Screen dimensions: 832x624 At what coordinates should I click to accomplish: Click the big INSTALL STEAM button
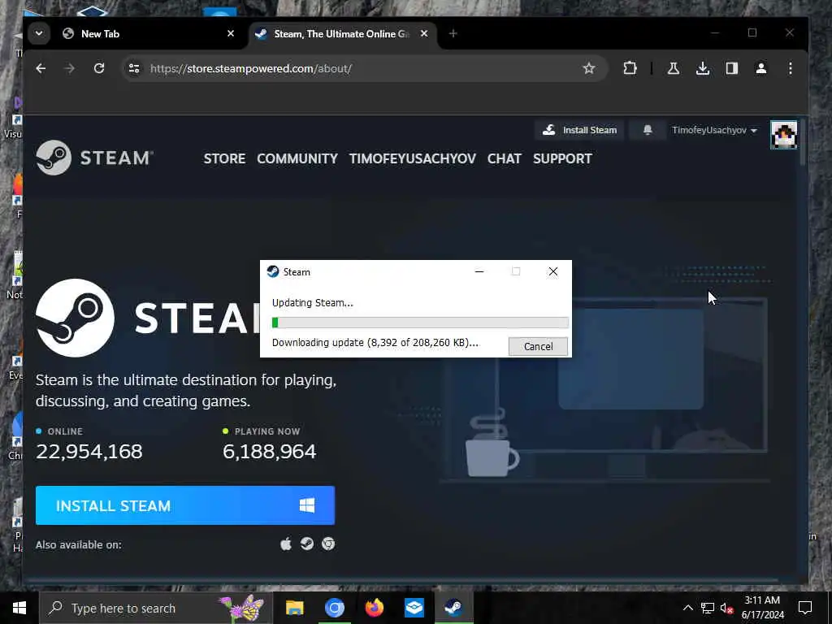tap(185, 505)
